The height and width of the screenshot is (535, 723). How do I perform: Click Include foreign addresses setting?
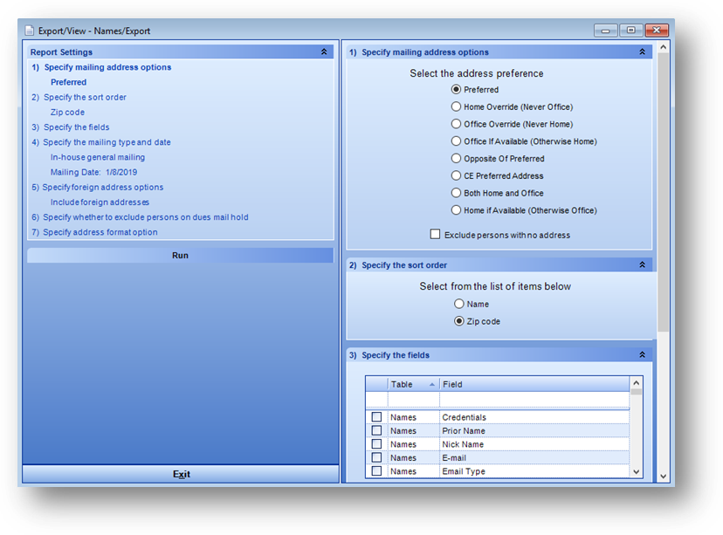pos(100,202)
